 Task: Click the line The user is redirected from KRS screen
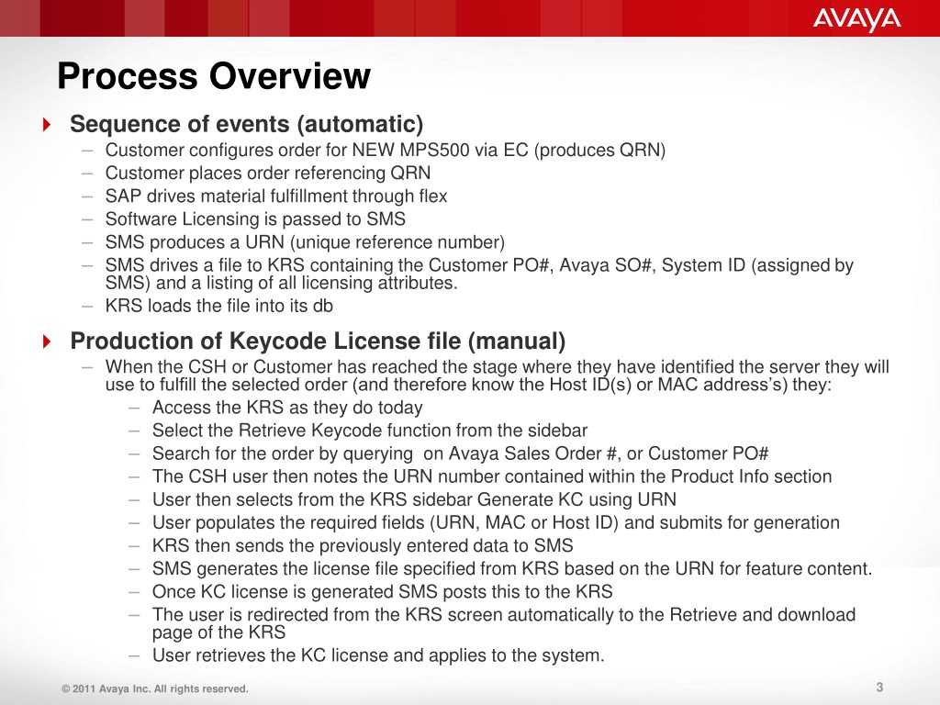pyautogui.click(x=504, y=623)
